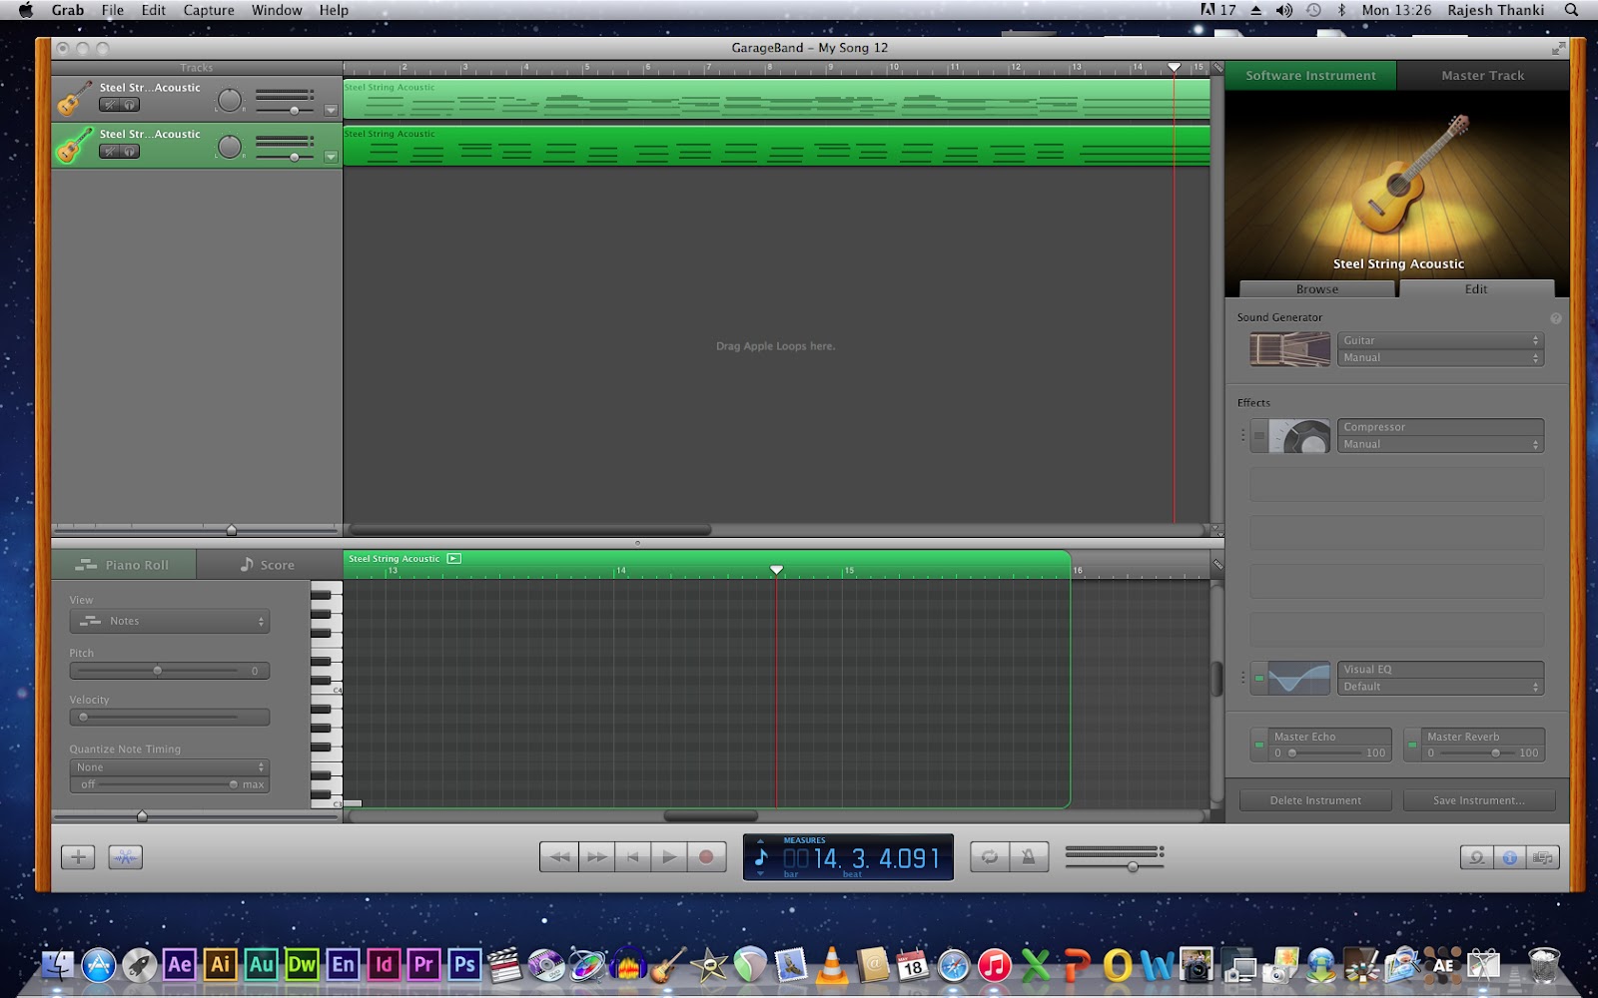Toggle the track editor scissors button
The image size is (1598, 998).
click(x=125, y=857)
